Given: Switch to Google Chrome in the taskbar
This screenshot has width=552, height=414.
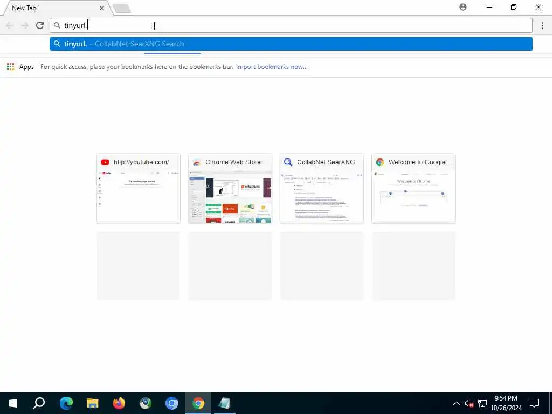Looking at the screenshot, I should click(x=198, y=403).
